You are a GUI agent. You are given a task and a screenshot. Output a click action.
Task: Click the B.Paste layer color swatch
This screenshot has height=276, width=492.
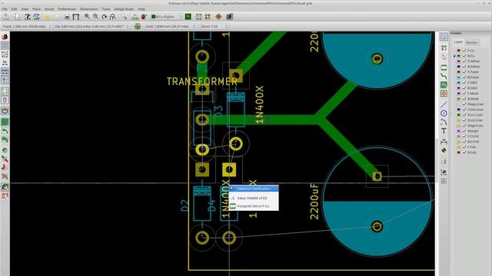459,77
